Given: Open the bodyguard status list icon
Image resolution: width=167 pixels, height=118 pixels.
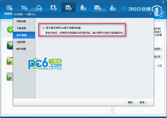Looking at the screenshot, I should pyautogui.click(x=9, y=8).
